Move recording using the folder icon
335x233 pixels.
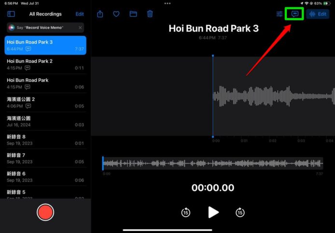coord(133,14)
